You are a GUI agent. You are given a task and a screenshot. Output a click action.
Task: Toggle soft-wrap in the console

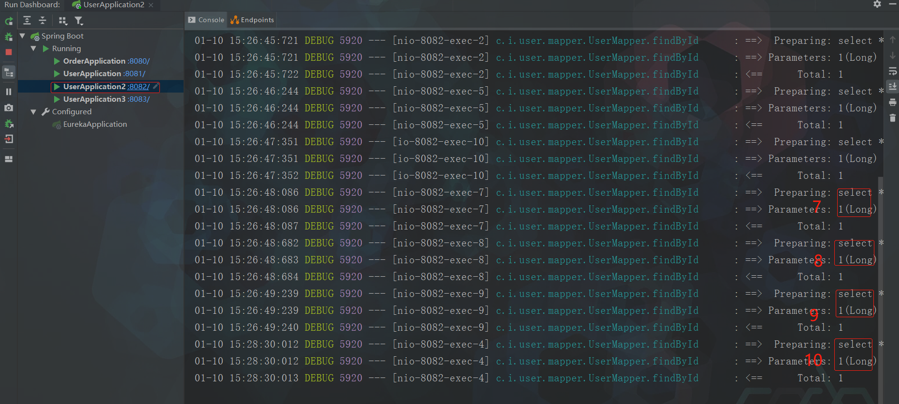tap(893, 71)
